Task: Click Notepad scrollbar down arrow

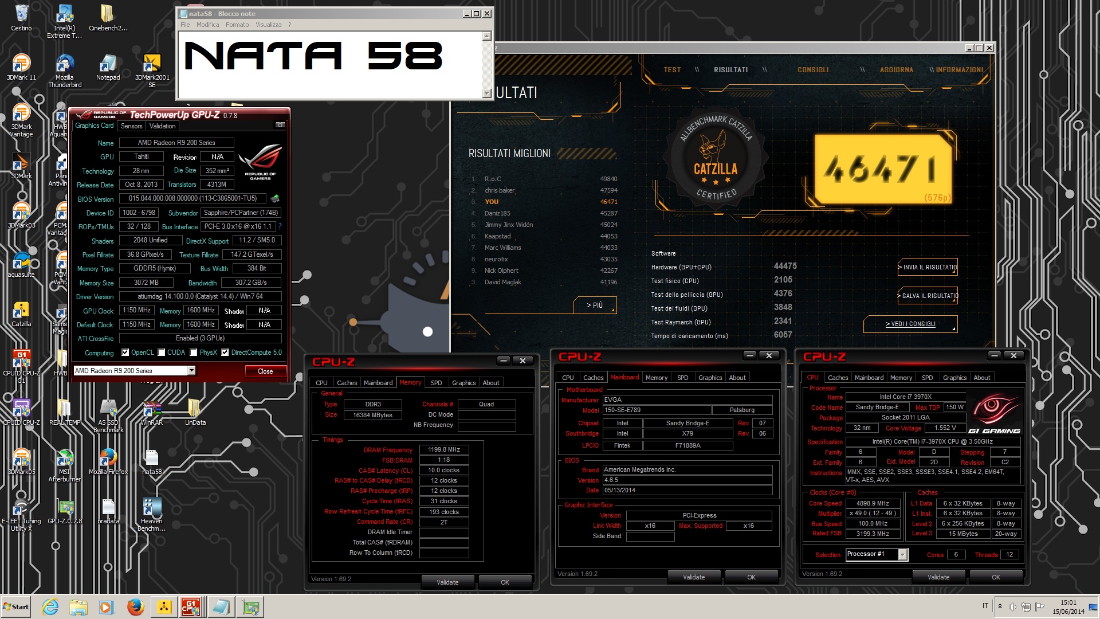Action: point(487,93)
